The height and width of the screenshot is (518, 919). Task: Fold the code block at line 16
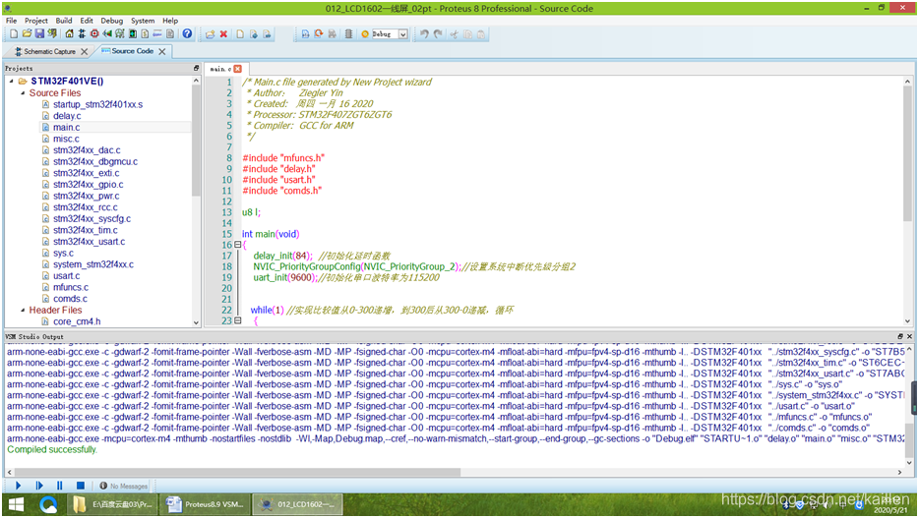click(x=237, y=245)
